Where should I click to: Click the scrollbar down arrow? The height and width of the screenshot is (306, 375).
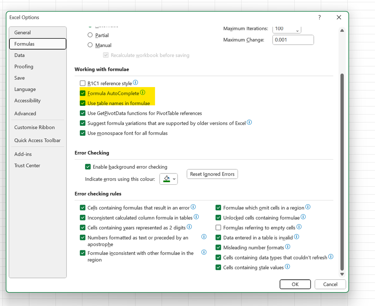click(x=342, y=274)
